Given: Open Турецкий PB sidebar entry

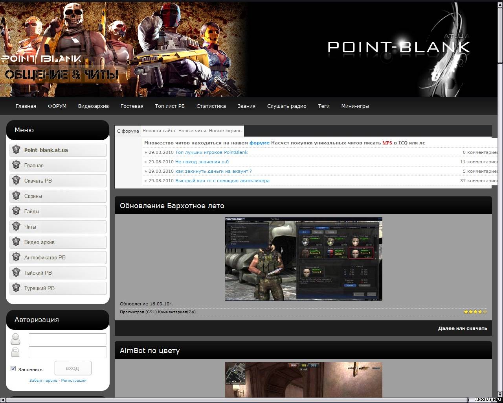Looking at the screenshot, I should pyautogui.click(x=58, y=288).
